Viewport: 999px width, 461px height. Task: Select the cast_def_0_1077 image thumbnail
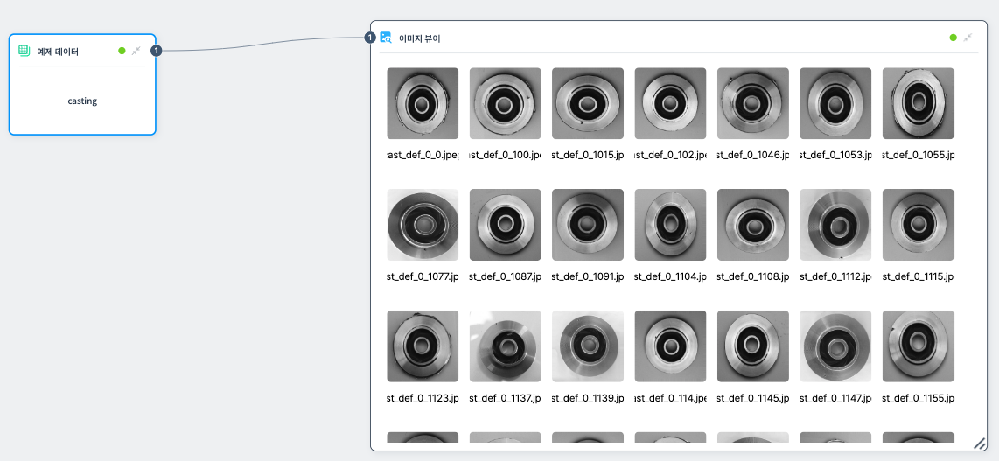click(x=423, y=225)
